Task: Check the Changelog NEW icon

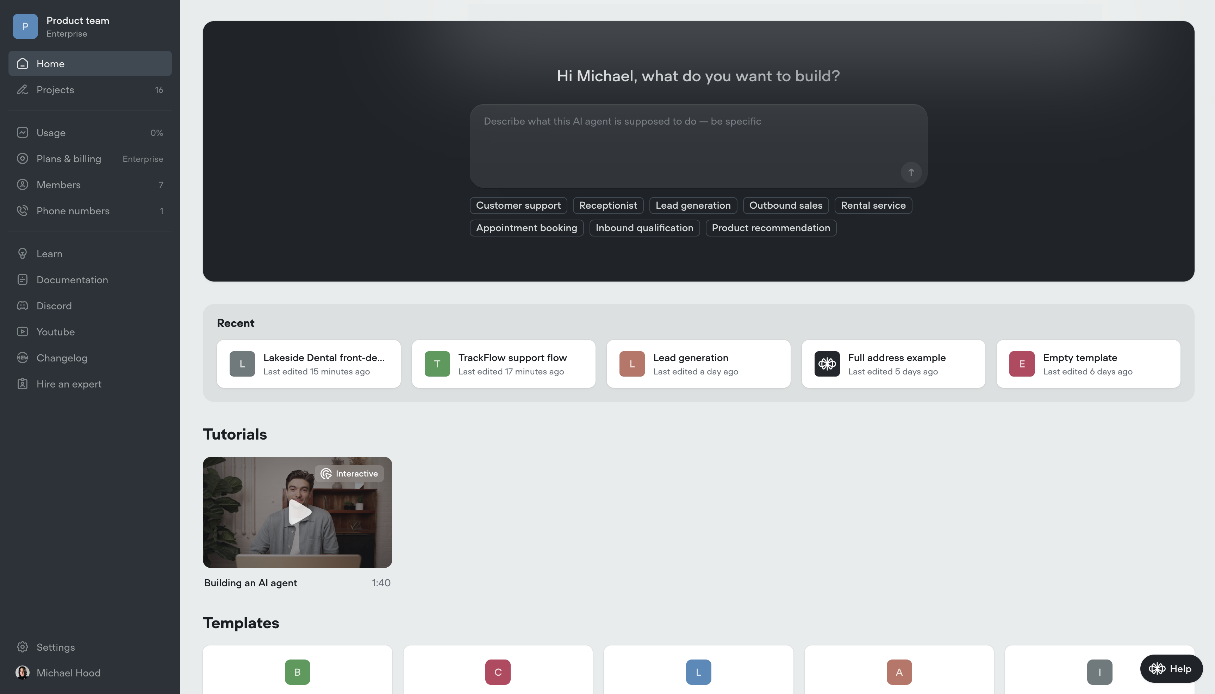Action: [x=23, y=358]
